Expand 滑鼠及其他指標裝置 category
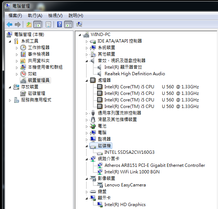This screenshot has width=218, height=209. pos(87,120)
